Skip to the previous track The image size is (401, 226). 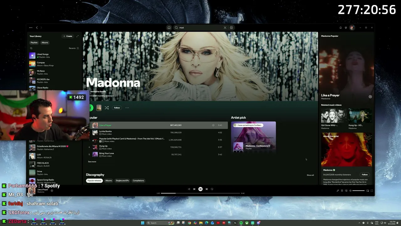point(194,189)
